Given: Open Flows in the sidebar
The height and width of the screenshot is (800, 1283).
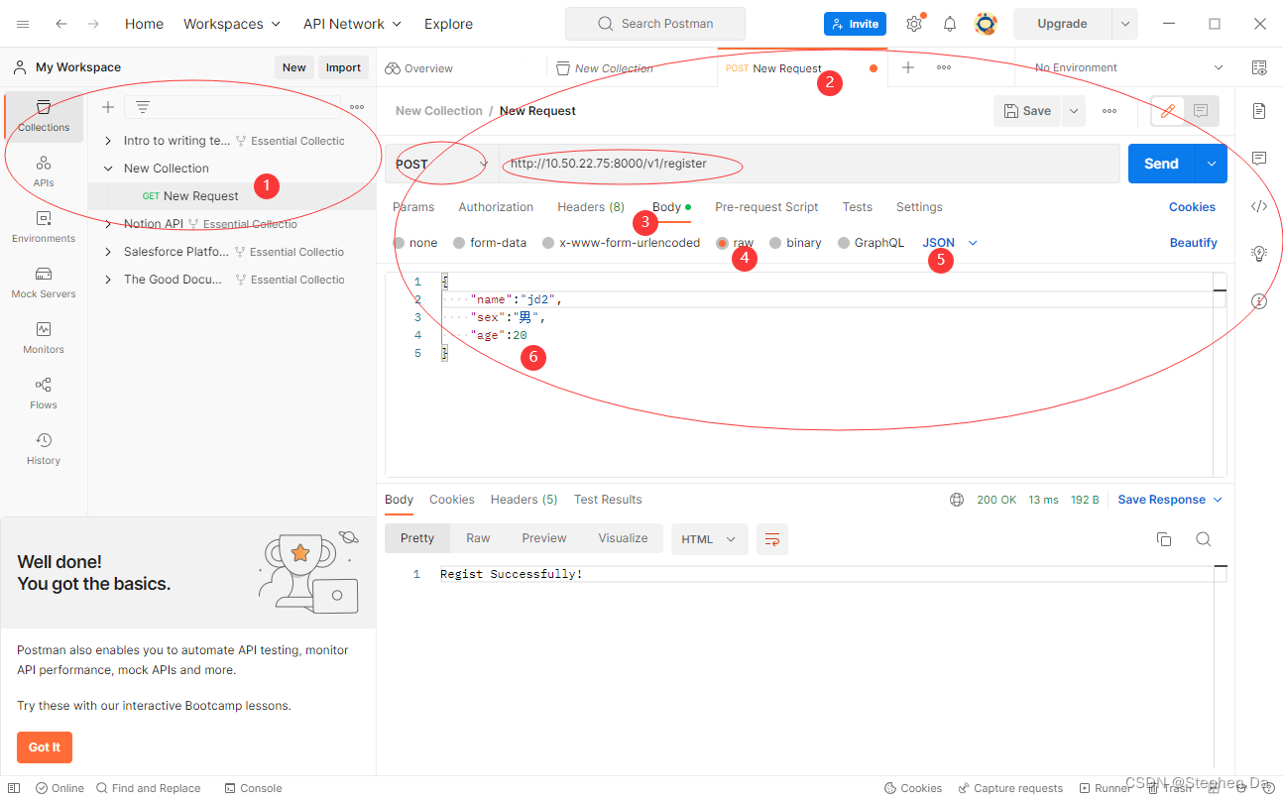Looking at the screenshot, I should [44, 394].
